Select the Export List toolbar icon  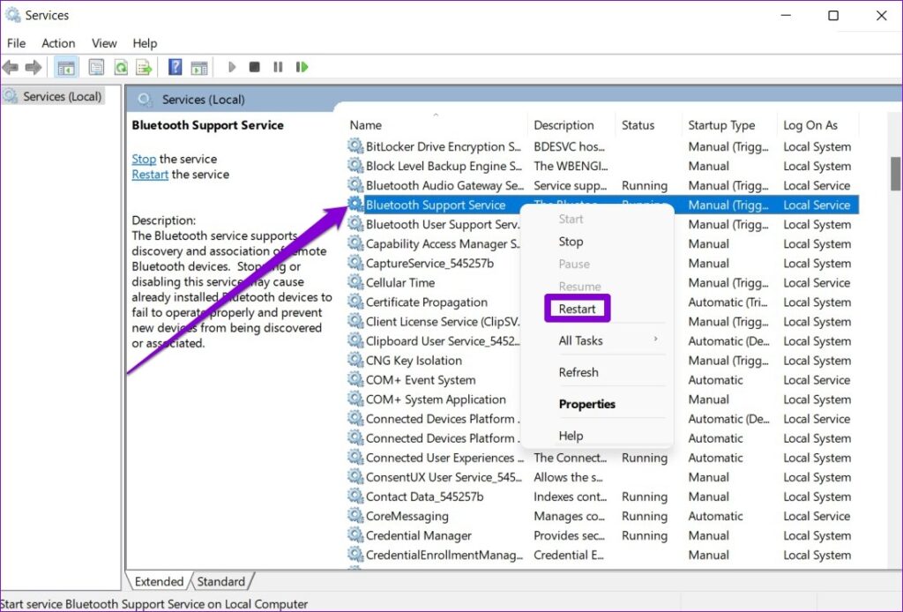point(143,67)
